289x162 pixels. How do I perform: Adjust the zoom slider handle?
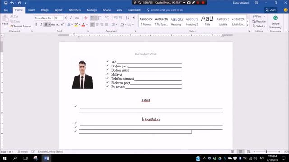click(x=266, y=152)
